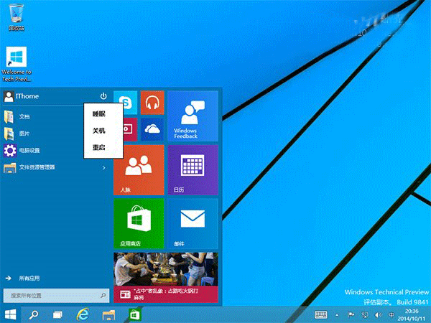Launch Internet Explorer from taskbar
The height and width of the screenshot is (323, 431).
pos(83,314)
